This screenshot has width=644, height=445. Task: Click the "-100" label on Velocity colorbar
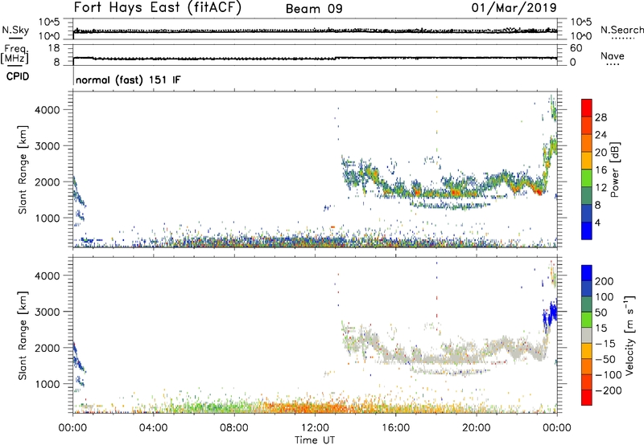coord(609,375)
